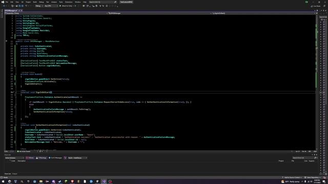328x184 pixels.
Task: Click the line number status indicator
Action: pos(297,151)
